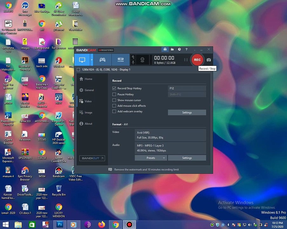Enable the Pause Hotkey checkbox

point(114,94)
